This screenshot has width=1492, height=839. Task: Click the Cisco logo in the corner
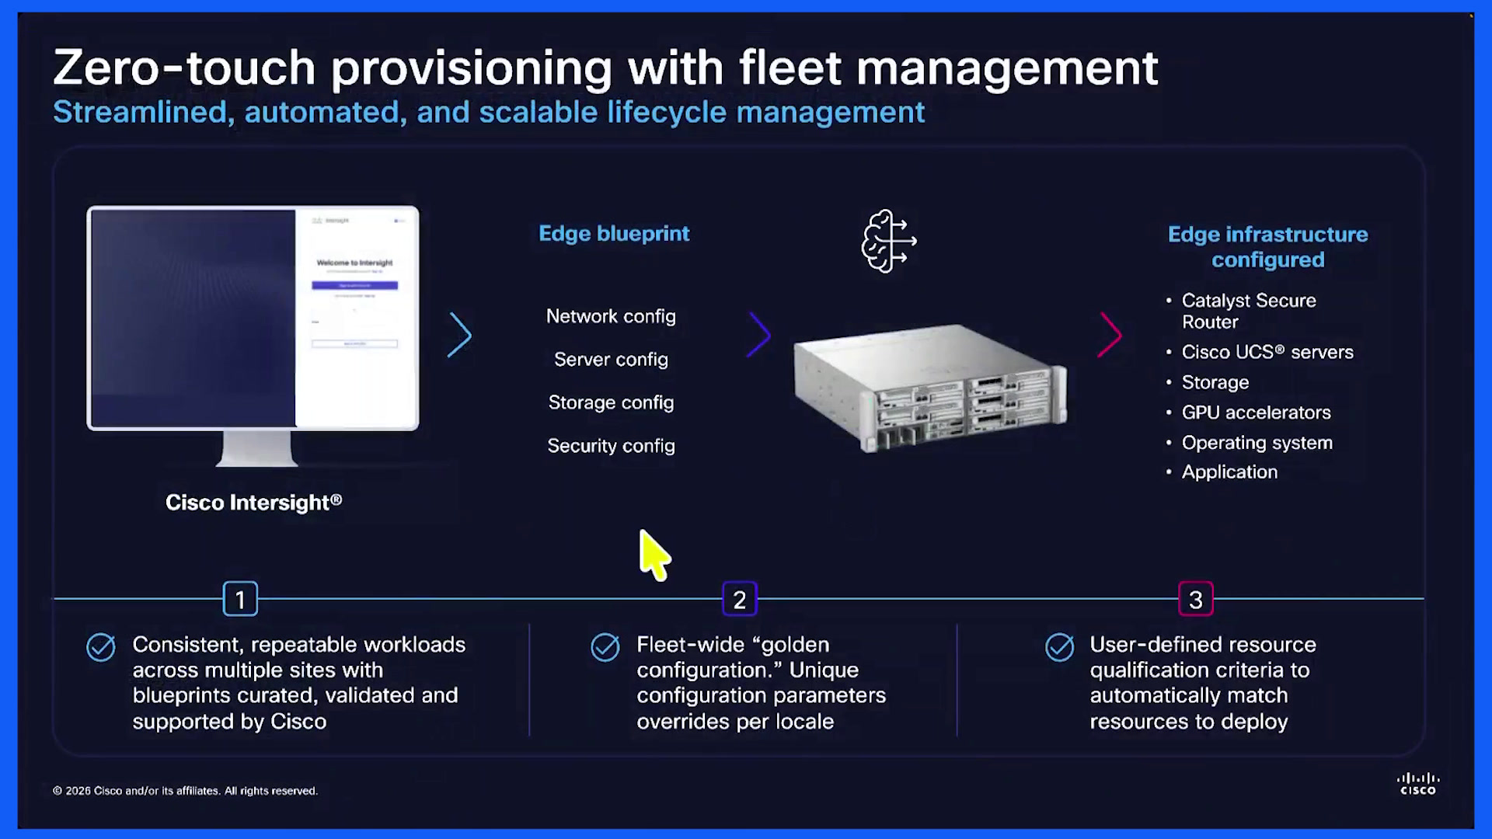coord(1418,783)
